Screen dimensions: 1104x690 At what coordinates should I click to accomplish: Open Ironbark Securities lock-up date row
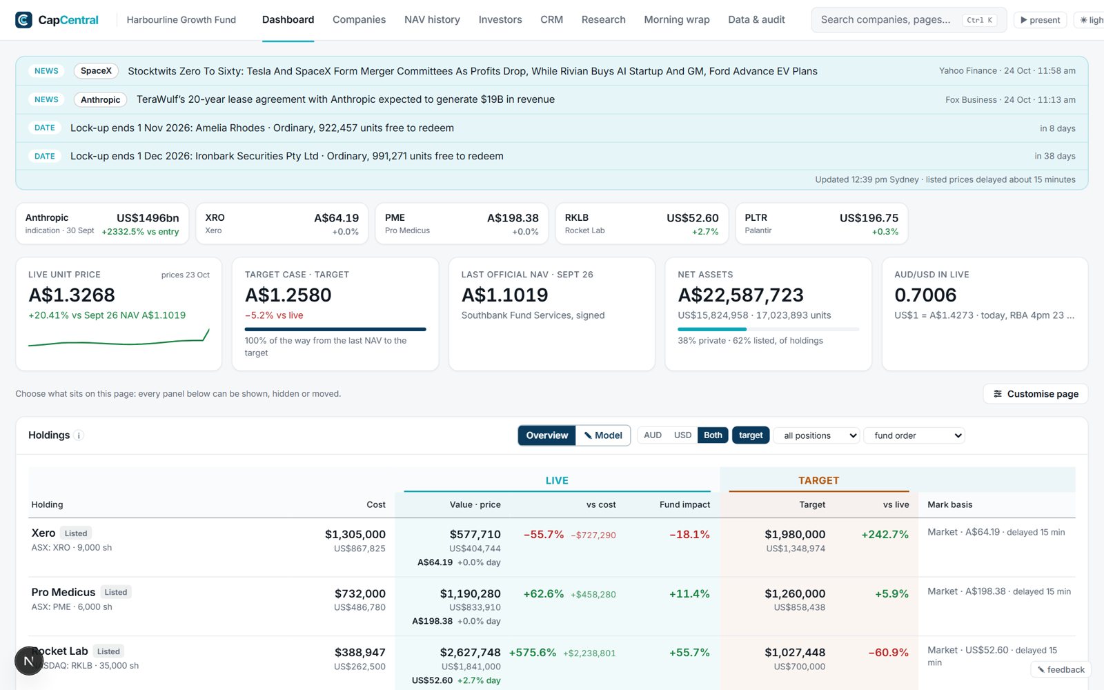552,157
